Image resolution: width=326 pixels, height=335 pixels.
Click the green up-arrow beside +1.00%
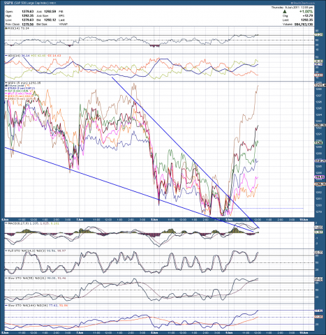(285, 11)
